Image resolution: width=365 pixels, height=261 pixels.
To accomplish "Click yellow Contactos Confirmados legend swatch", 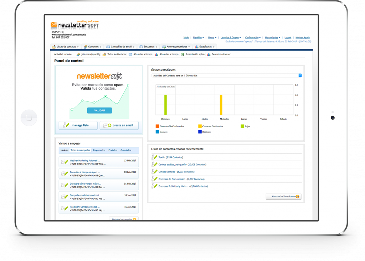I will [x=200, y=126].
